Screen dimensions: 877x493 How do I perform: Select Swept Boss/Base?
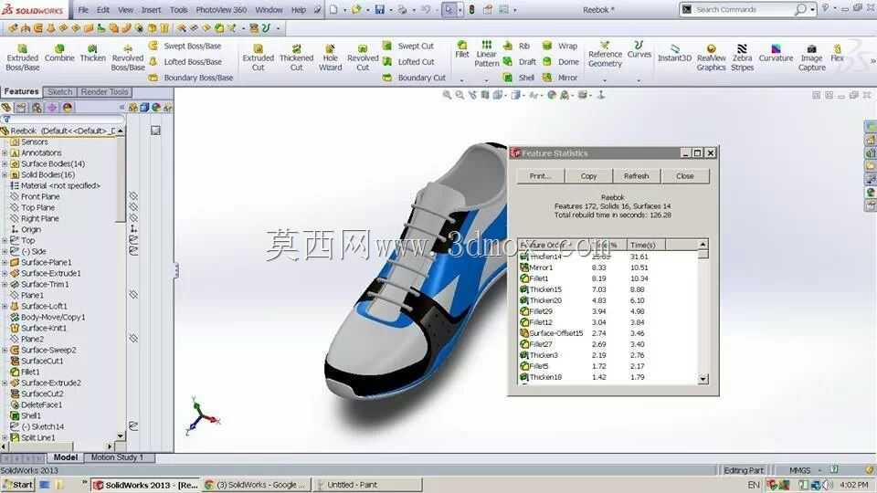[x=185, y=46]
